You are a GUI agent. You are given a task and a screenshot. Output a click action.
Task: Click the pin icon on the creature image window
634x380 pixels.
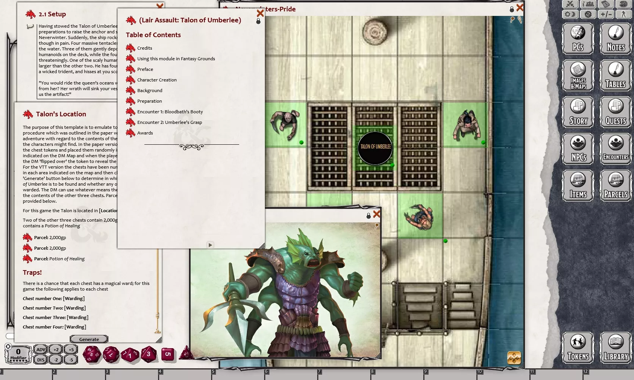point(377,226)
